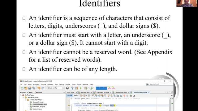This screenshot has width=198, height=111.
Task: Click the globe browser icon in toolbar
Action: pos(67,88)
